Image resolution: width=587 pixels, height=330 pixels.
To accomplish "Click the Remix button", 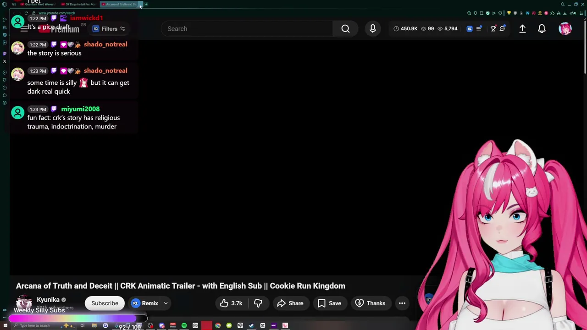I will coord(145,303).
